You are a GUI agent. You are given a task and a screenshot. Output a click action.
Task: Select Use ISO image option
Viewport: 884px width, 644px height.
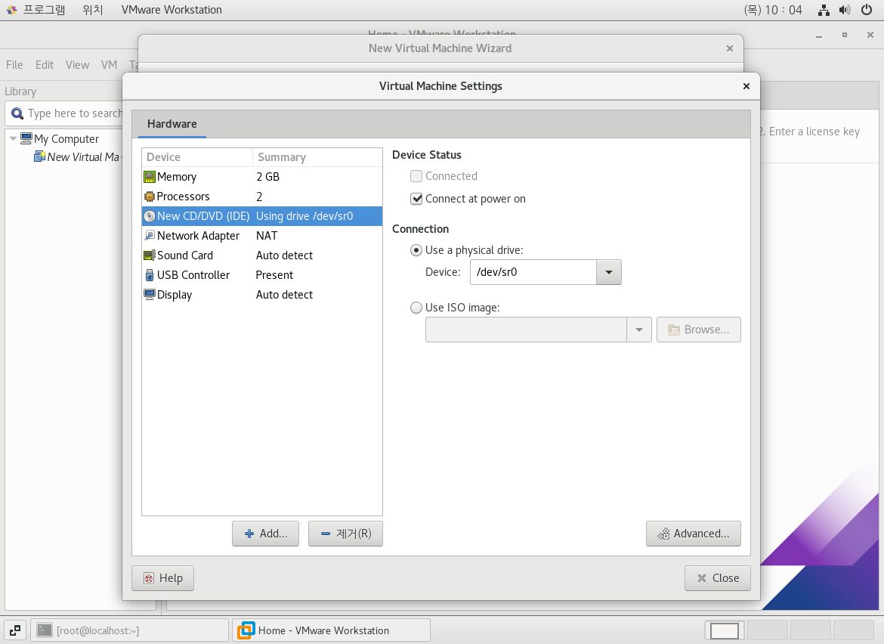tap(416, 308)
